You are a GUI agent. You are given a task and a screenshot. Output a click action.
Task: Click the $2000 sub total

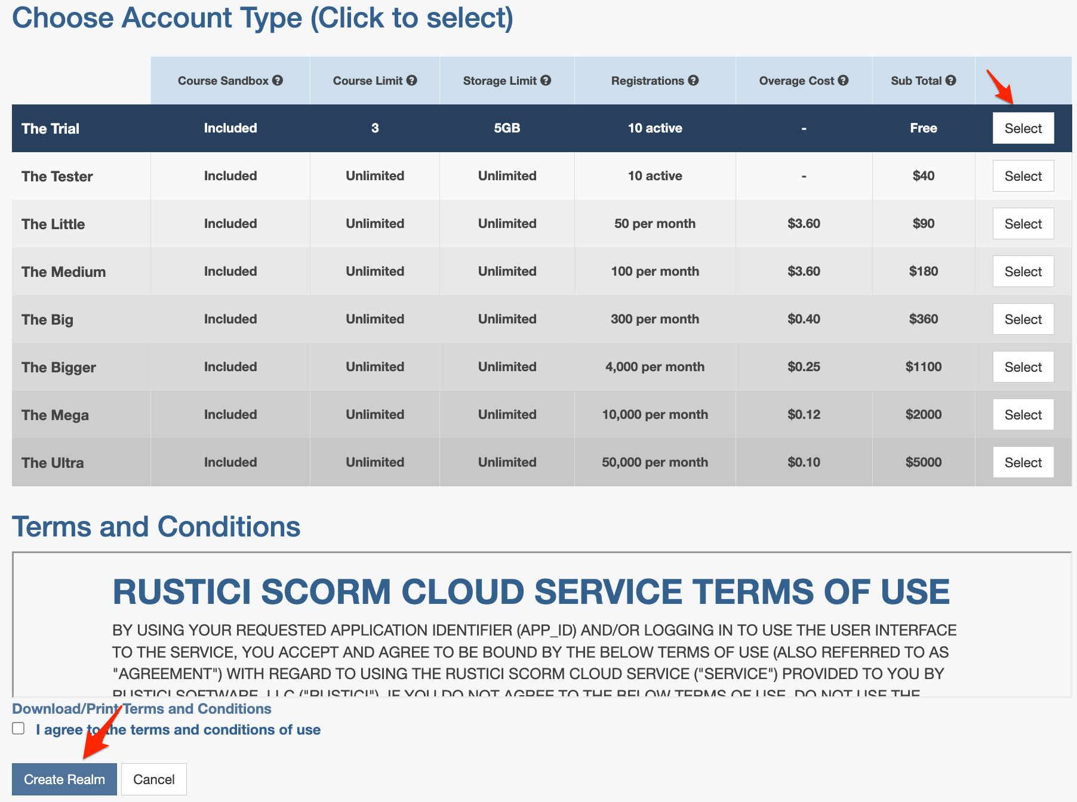[924, 415]
